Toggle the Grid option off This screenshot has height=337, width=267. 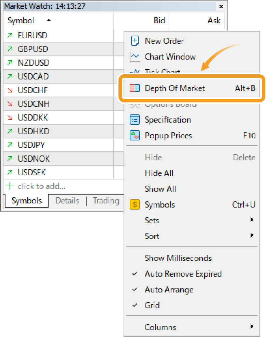(152, 305)
